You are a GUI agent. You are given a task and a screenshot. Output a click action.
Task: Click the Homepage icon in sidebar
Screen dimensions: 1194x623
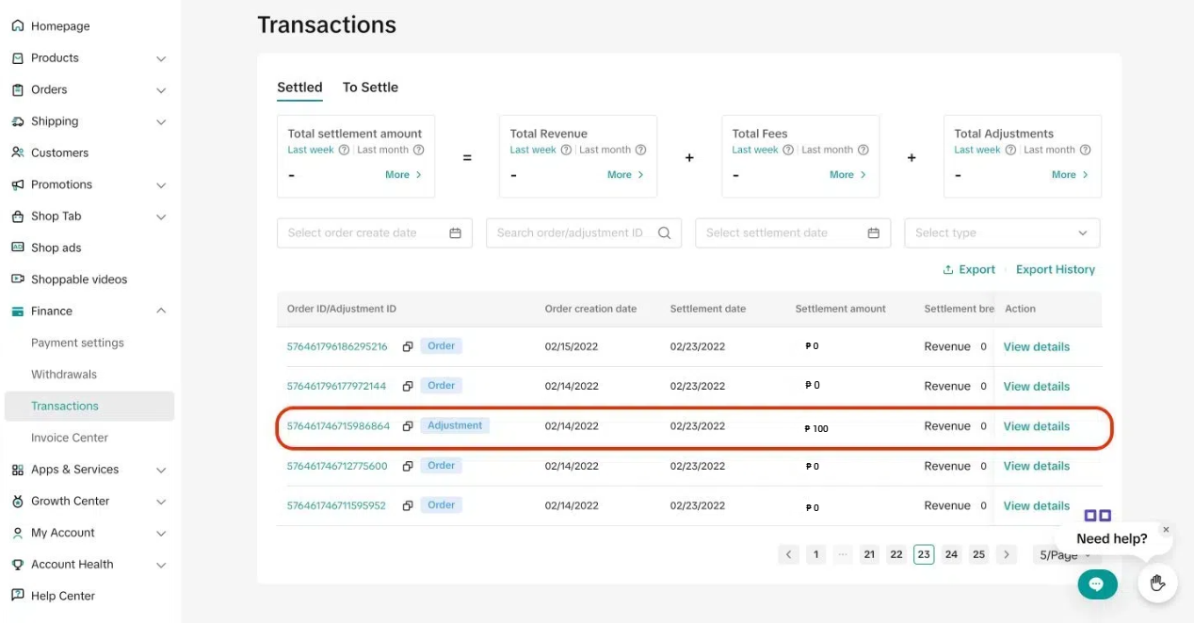(17, 26)
